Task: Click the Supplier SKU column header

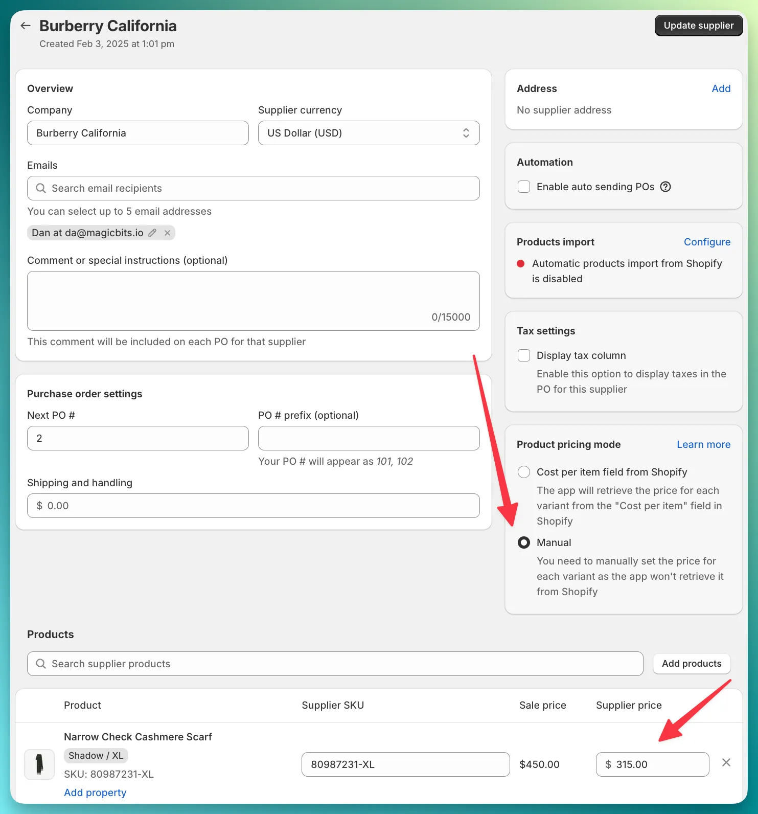Action: pyautogui.click(x=333, y=705)
